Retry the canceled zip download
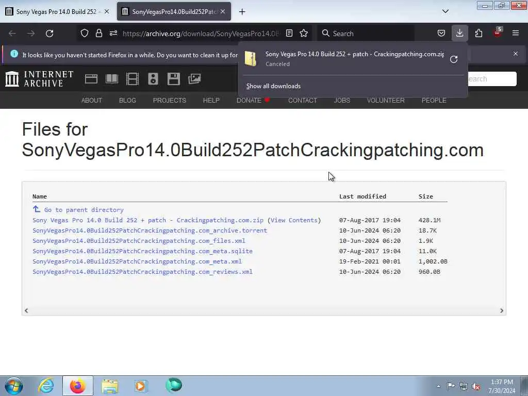This screenshot has height=396, width=528. (x=454, y=59)
